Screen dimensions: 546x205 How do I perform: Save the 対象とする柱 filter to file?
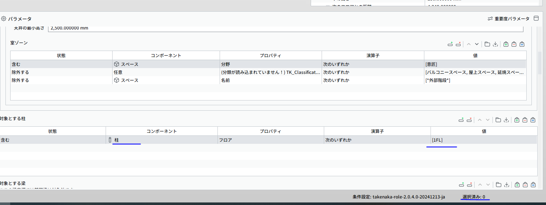coord(506,120)
